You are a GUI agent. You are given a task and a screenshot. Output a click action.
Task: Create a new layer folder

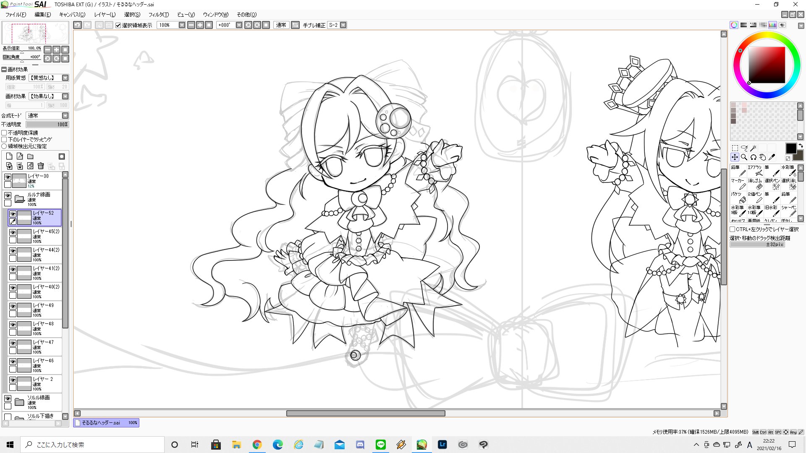click(x=30, y=156)
